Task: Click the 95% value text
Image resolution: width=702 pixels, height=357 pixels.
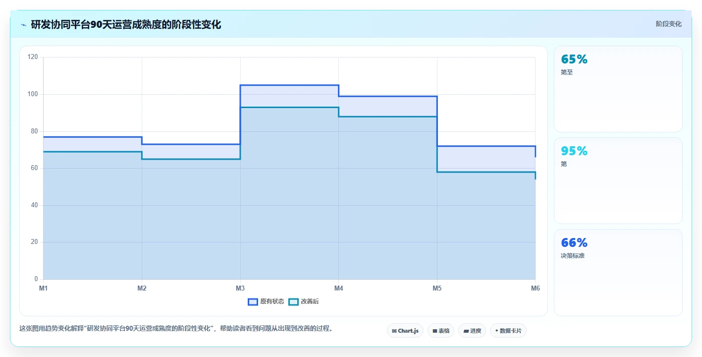Action: tap(574, 151)
